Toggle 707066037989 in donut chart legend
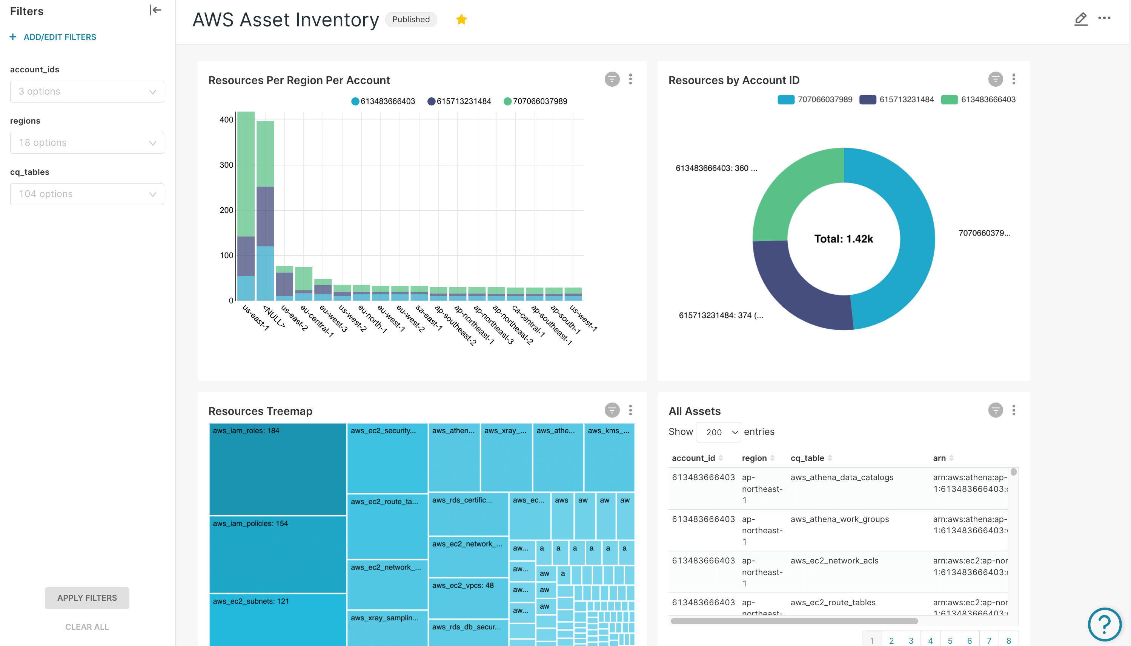The width and height of the screenshot is (1131, 646). pyautogui.click(x=815, y=100)
